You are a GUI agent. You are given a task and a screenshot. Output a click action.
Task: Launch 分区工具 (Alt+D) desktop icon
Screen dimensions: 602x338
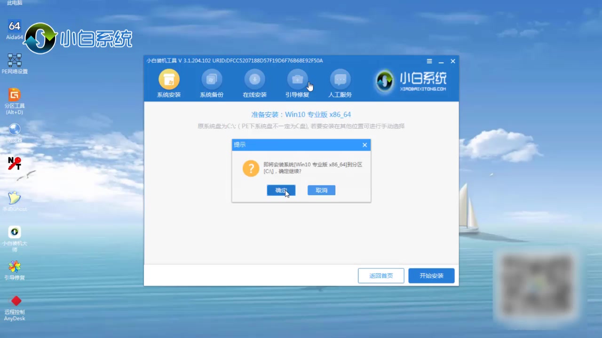pos(15,101)
